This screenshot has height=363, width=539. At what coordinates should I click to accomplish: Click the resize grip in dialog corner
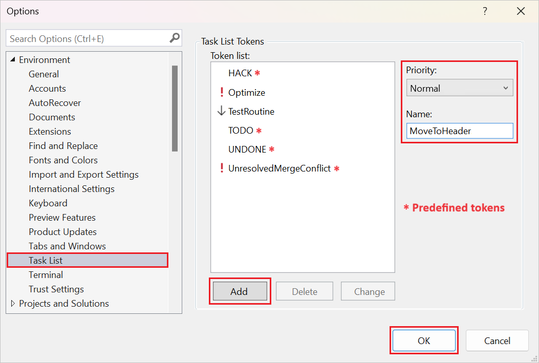pos(535,359)
